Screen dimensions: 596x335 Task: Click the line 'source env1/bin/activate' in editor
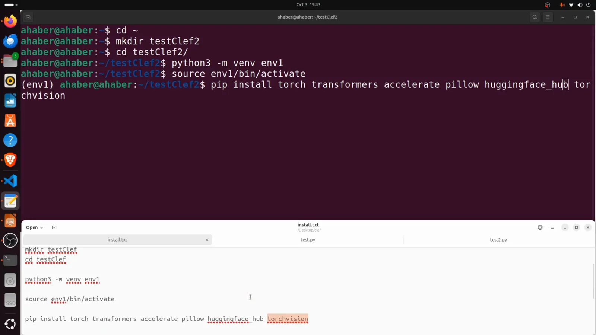click(x=70, y=299)
